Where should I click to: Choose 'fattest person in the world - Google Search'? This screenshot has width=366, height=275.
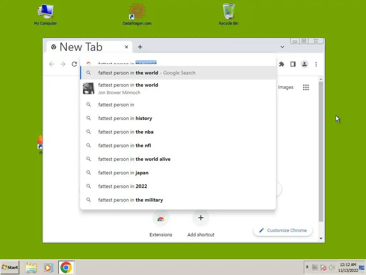coord(178,73)
